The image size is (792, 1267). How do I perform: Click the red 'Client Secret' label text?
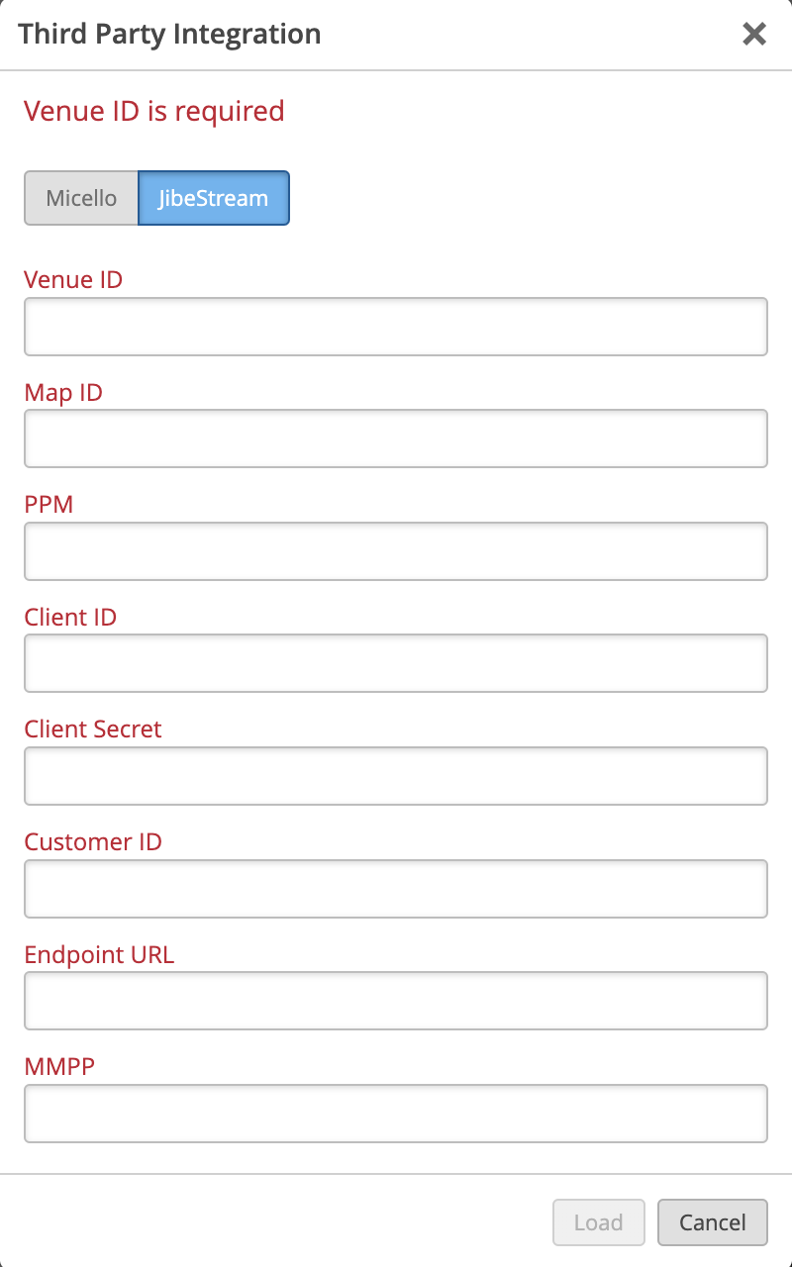click(93, 730)
